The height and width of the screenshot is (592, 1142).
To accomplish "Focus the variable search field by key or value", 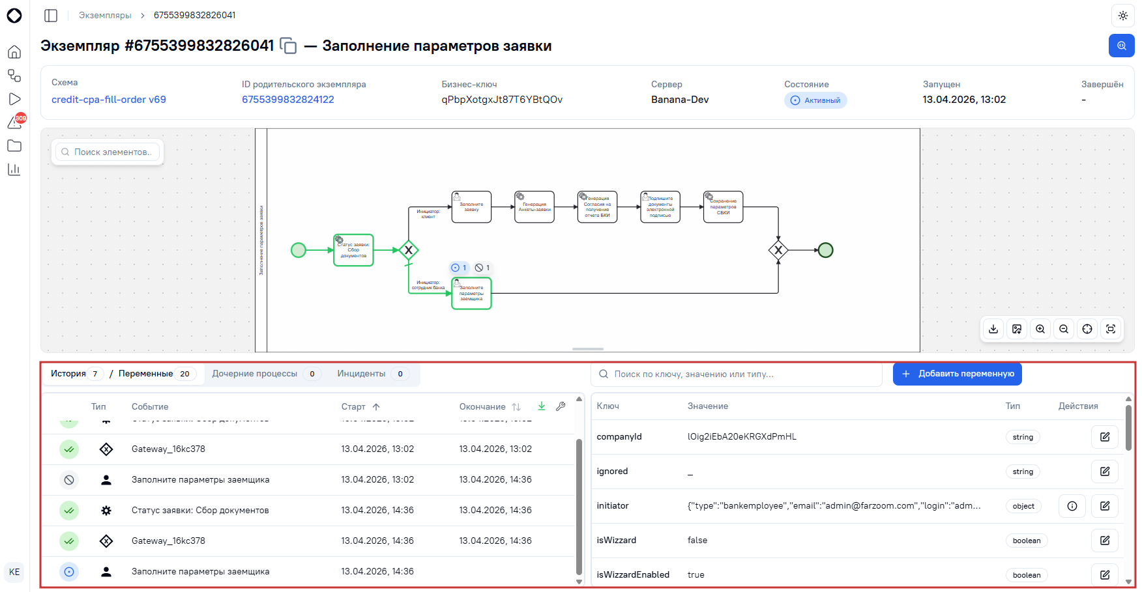I will pyautogui.click(x=737, y=374).
